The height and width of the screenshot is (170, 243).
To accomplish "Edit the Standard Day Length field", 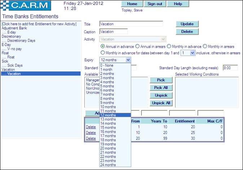I will (x=230, y=67).
